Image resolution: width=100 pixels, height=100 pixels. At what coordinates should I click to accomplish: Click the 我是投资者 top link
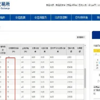point(60,5)
